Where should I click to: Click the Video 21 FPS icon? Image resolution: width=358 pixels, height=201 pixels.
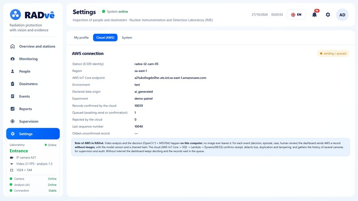coord(12,164)
